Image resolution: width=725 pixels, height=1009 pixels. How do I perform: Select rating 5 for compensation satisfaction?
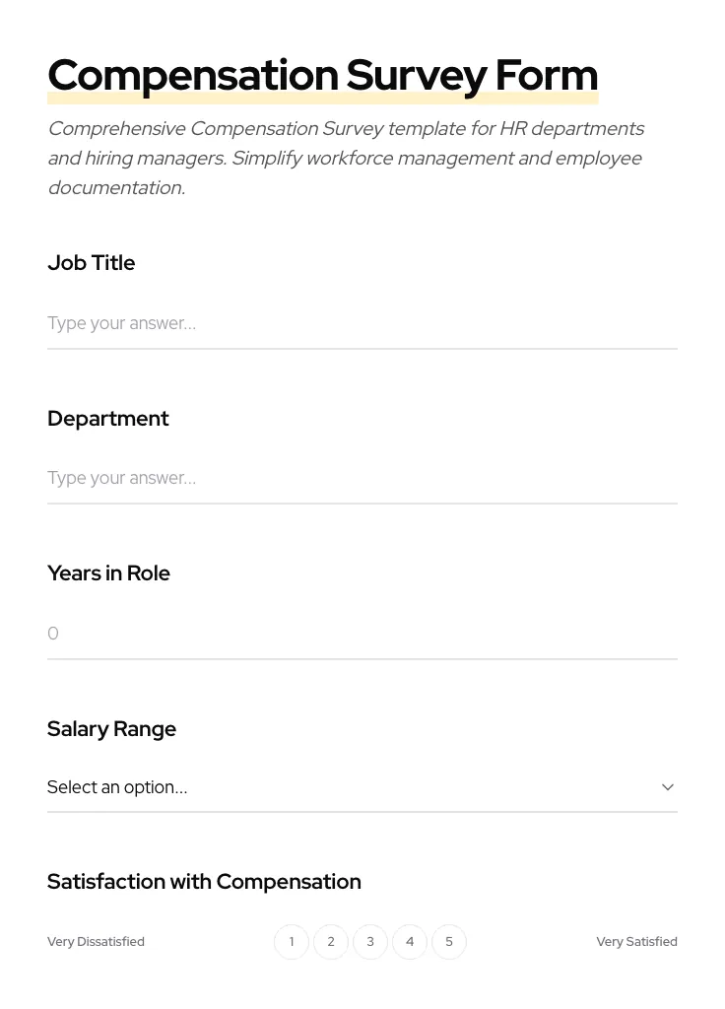[449, 942]
